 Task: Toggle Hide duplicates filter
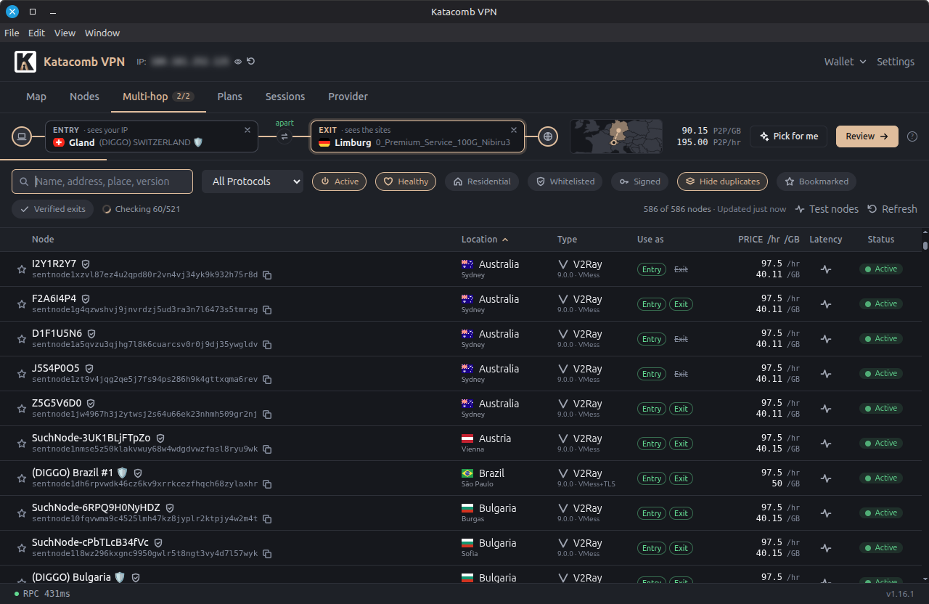click(x=722, y=181)
